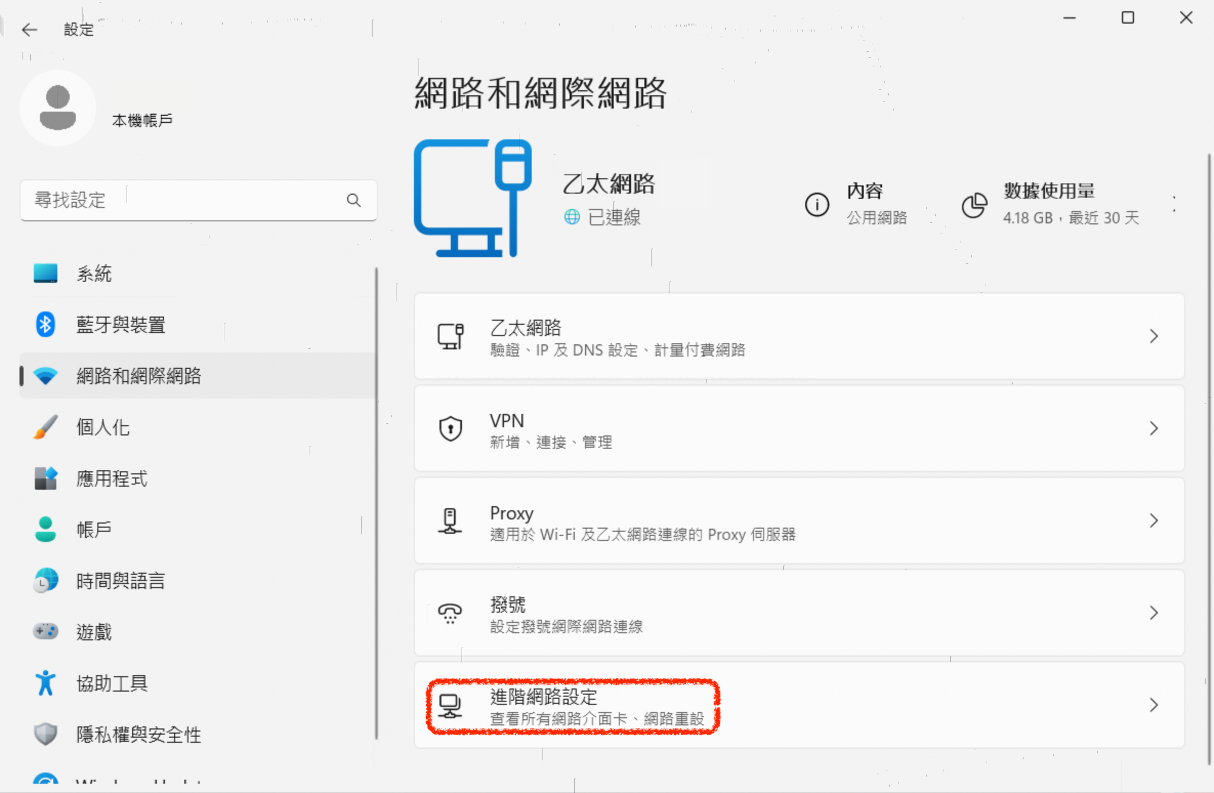Click the VPN shield icon
This screenshot has width=1214, height=793.
[x=450, y=428]
